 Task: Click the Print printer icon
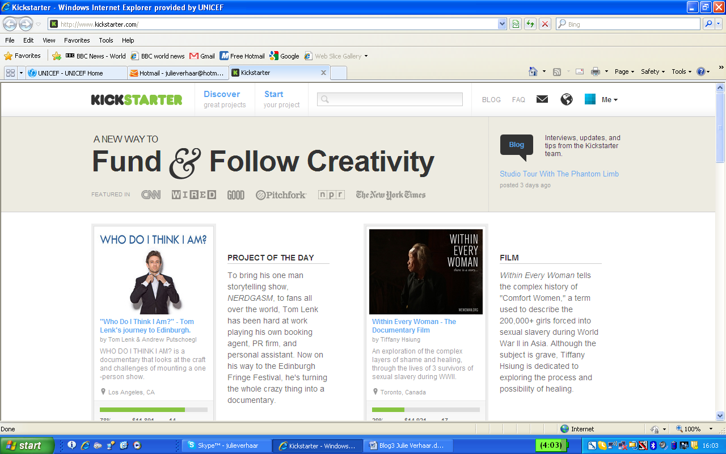pos(596,72)
